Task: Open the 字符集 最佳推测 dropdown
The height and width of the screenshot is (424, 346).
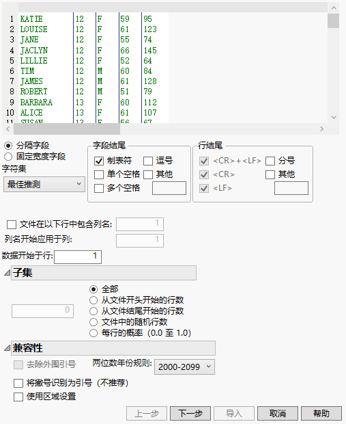Action: pyautogui.click(x=44, y=185)
